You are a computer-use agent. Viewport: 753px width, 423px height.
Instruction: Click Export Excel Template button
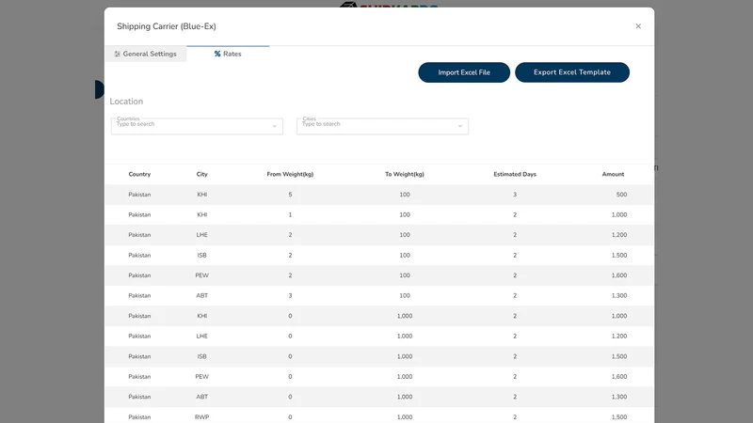pyautogui.click(x=572, y=72)
